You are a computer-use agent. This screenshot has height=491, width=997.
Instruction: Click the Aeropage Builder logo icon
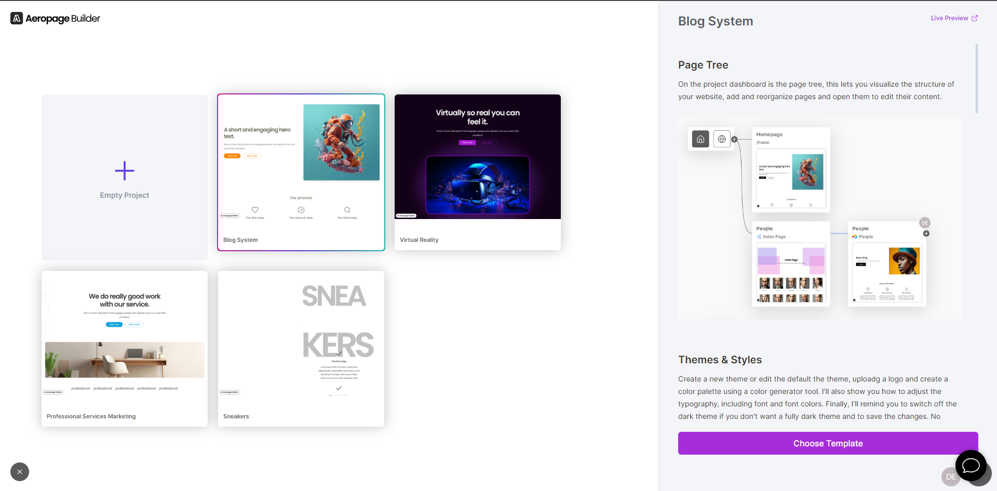coord(17,19)
